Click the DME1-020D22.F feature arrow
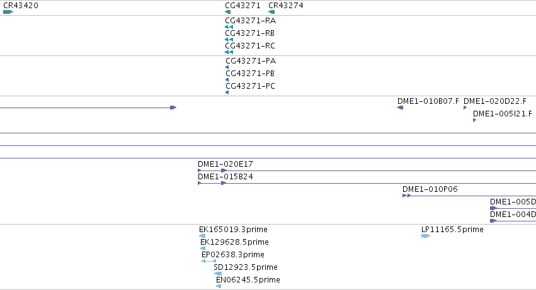The height and width of the screenshot is (290, 536). (465, 108)
